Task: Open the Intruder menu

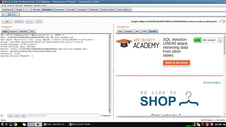Action: point(19,5)
